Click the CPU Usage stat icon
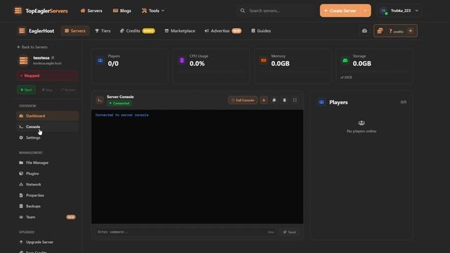This screenshot has width=450, height=253. (x=182, y=60)
